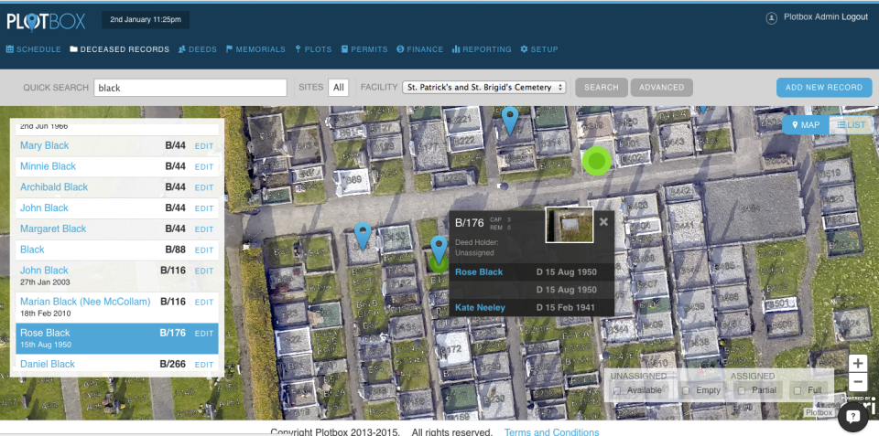Close the B/176 plot popup

pyautogui.click(x=603, y=221)
